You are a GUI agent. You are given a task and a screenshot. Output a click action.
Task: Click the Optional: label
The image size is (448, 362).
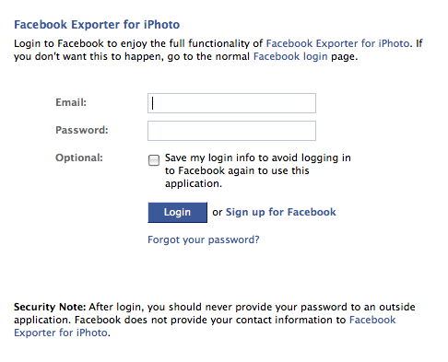tap(79, 158)
